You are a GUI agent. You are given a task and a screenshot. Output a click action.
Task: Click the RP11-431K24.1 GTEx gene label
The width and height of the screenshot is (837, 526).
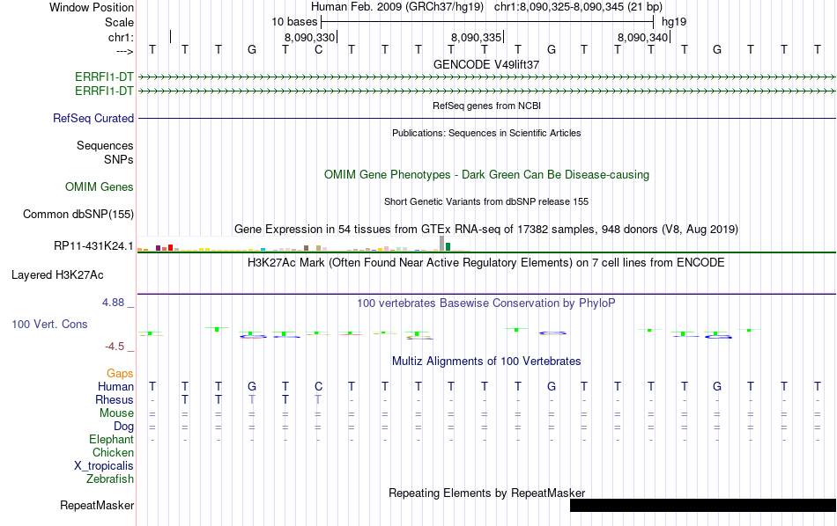[x=93, y=245]
